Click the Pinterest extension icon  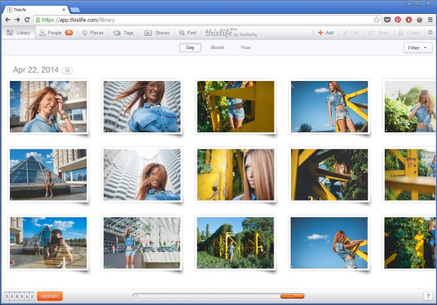[398, 20]
